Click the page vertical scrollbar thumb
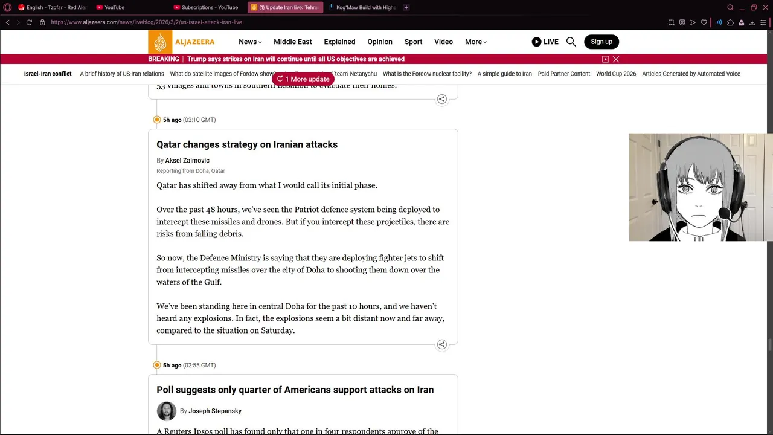This screenshot has height=435, width=773. click(769, 345)
